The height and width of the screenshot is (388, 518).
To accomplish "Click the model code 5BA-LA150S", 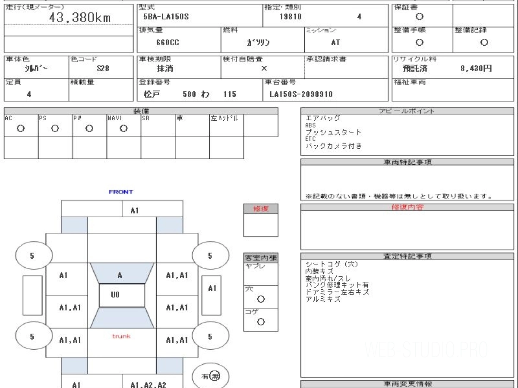I will point(166,17).
